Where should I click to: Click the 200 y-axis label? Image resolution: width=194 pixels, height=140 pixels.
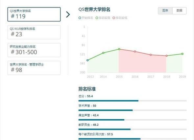tap(83, 72)
